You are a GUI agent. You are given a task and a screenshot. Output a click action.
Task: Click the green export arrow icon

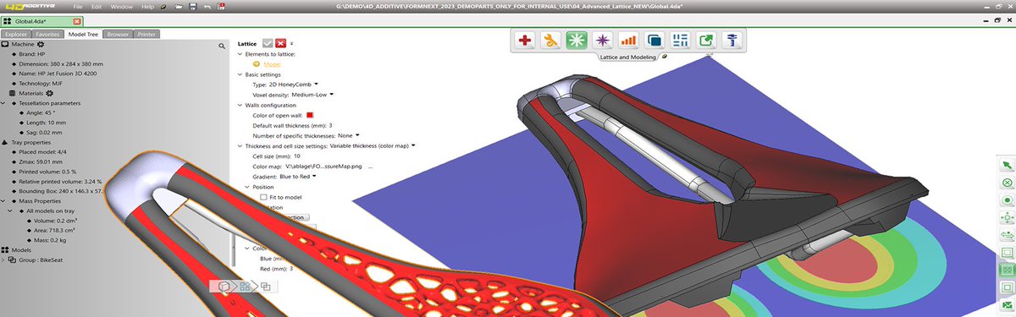click(705, 40)
